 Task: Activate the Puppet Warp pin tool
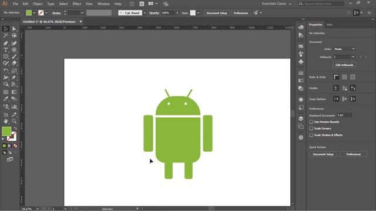[x=14, y=77]
